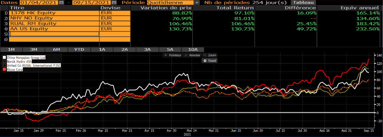The width and height of the screenshot is (383, 137).
Task: Switch to the 6M time range tab
Action: coord(56,50)
